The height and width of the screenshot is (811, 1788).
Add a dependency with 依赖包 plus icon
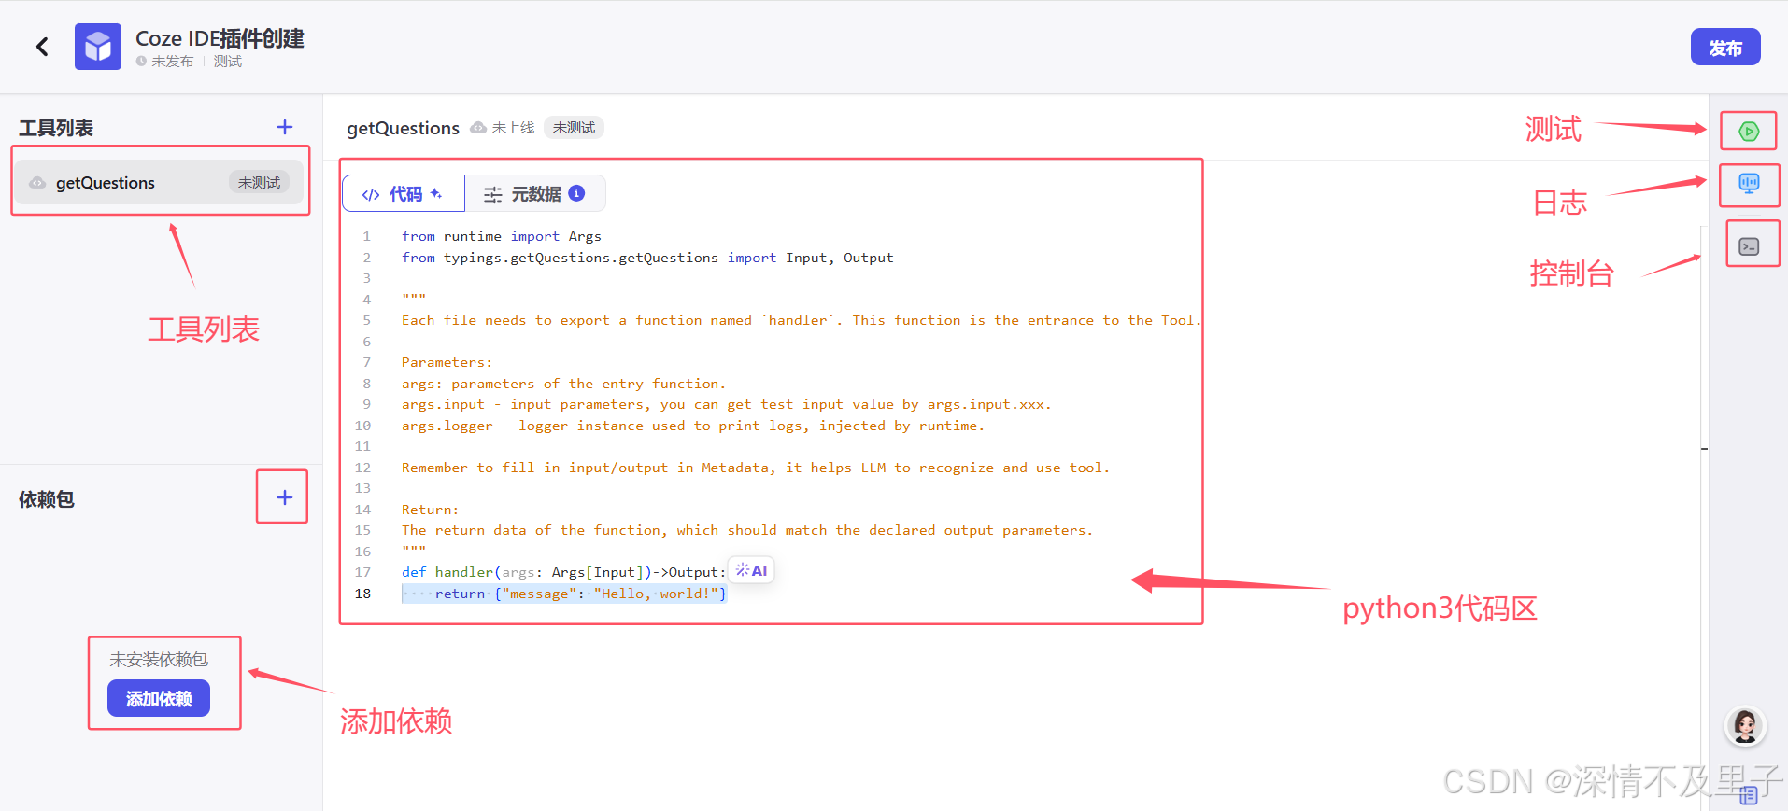[x=285, y=497]
